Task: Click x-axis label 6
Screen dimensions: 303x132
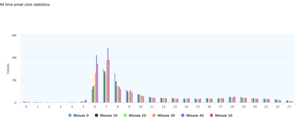Action: [95, 107]
